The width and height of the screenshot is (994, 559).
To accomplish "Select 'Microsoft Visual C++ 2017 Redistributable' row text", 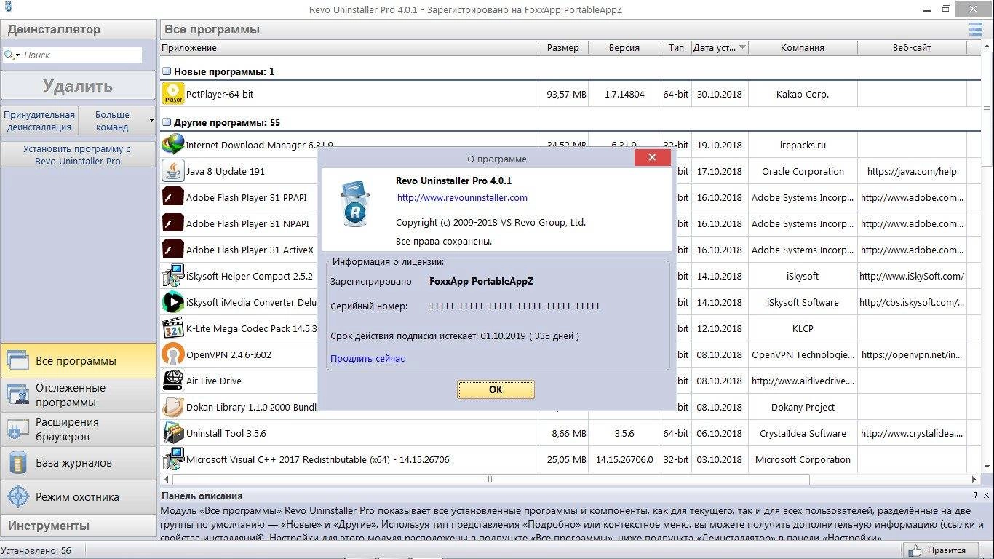I will point(318,459).
